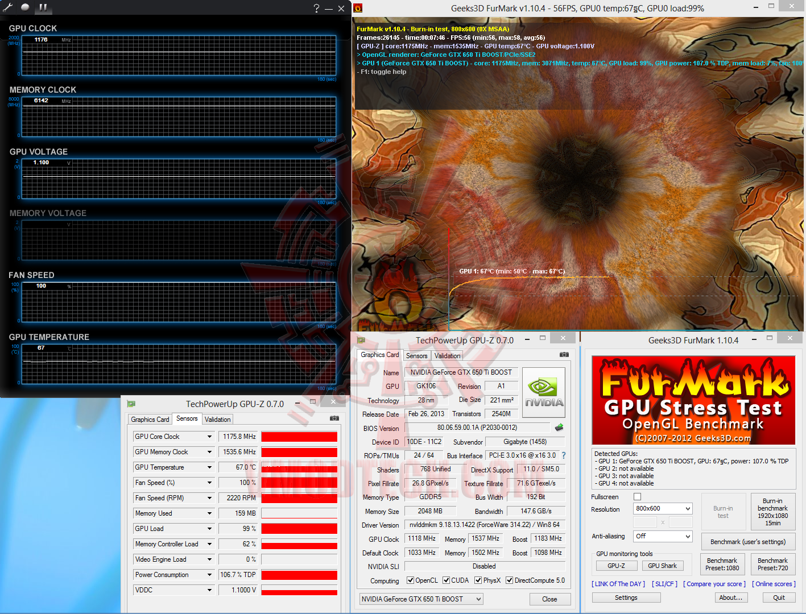Click the GPU-Z Sensors window title bar icon

pos(131,404)
